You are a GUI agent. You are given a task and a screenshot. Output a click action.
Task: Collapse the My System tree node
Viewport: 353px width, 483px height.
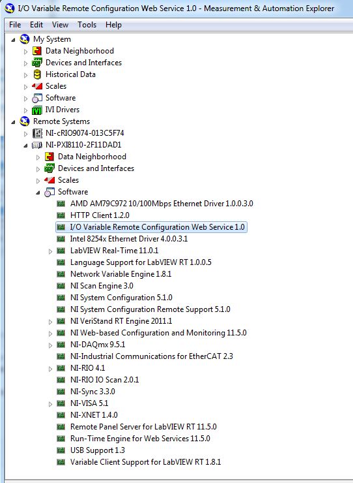click(13, 40)
